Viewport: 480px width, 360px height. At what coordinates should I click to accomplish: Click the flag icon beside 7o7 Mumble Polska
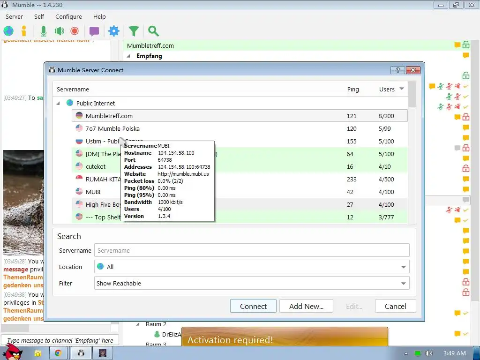click(79, 128)
